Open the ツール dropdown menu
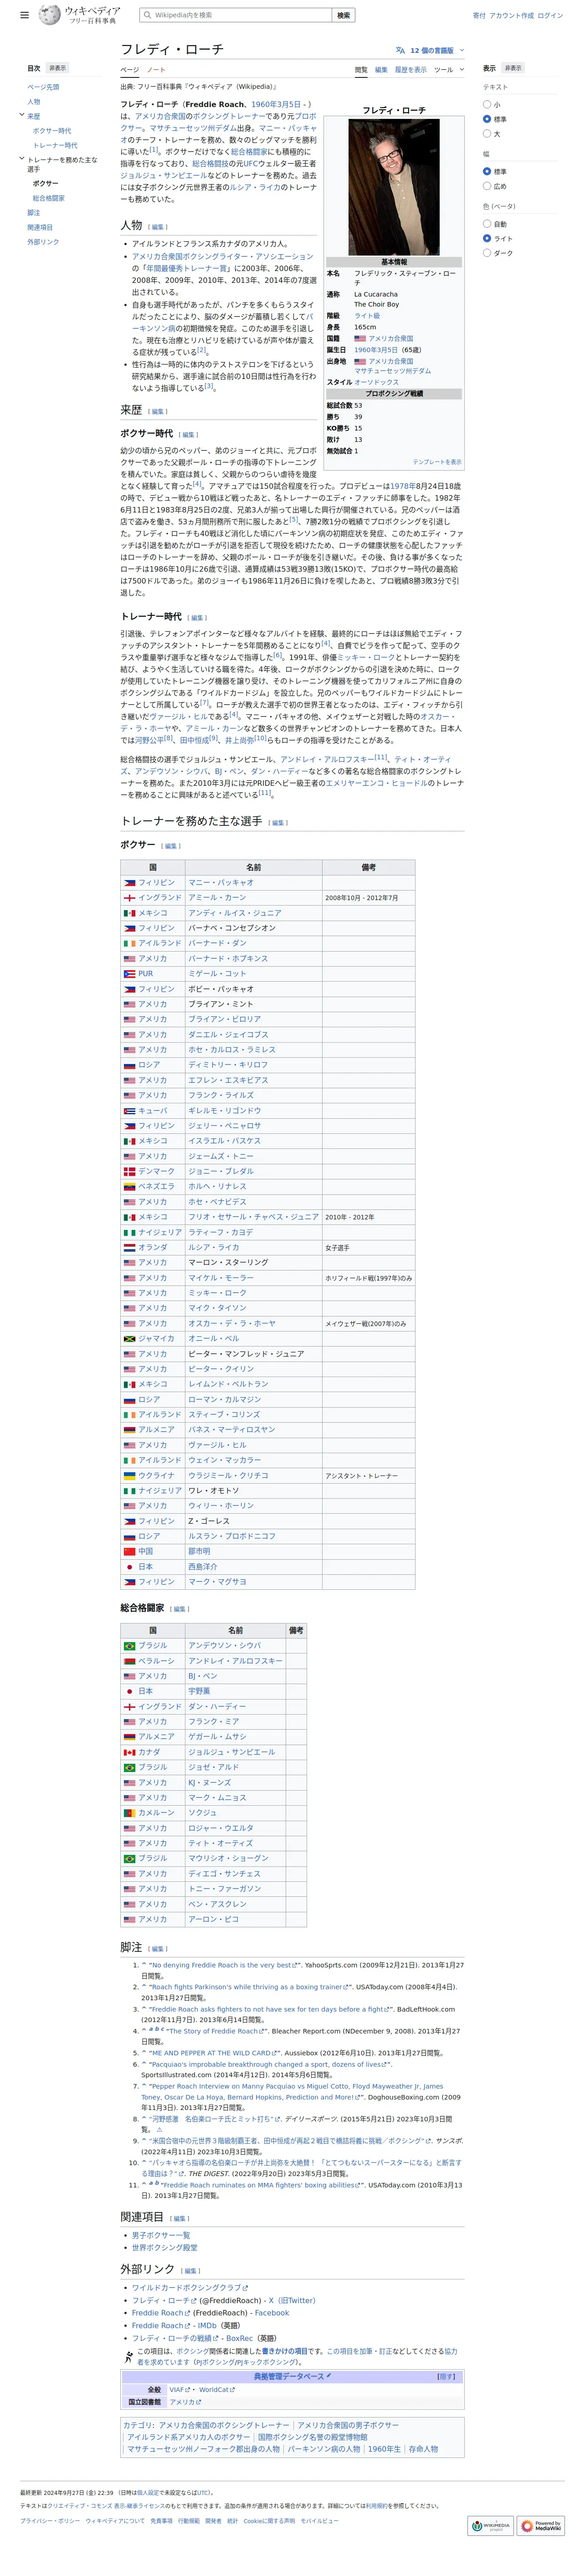Viewport: 585px width, 2576px height. point(449,70)
